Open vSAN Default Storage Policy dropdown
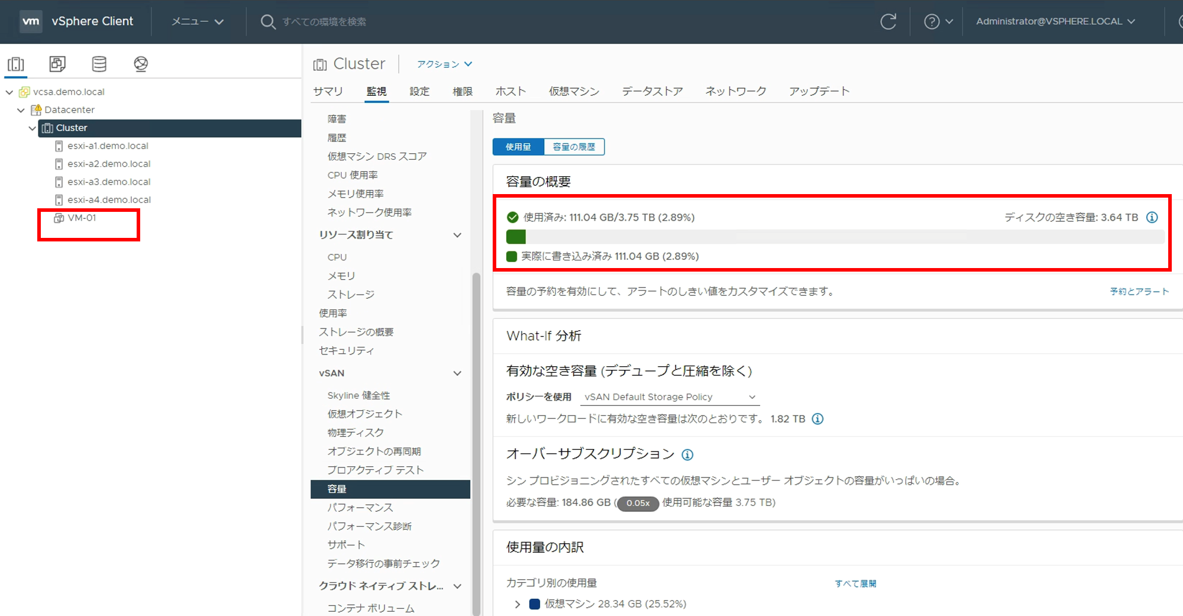The image size is (1183, 616). pyautogui.click(x=670, y=397)
